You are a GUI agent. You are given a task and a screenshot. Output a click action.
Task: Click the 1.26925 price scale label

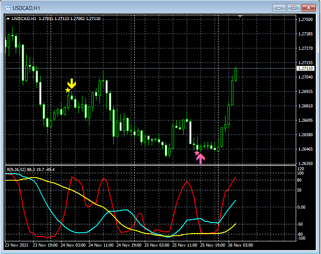(x=305, y=91)
